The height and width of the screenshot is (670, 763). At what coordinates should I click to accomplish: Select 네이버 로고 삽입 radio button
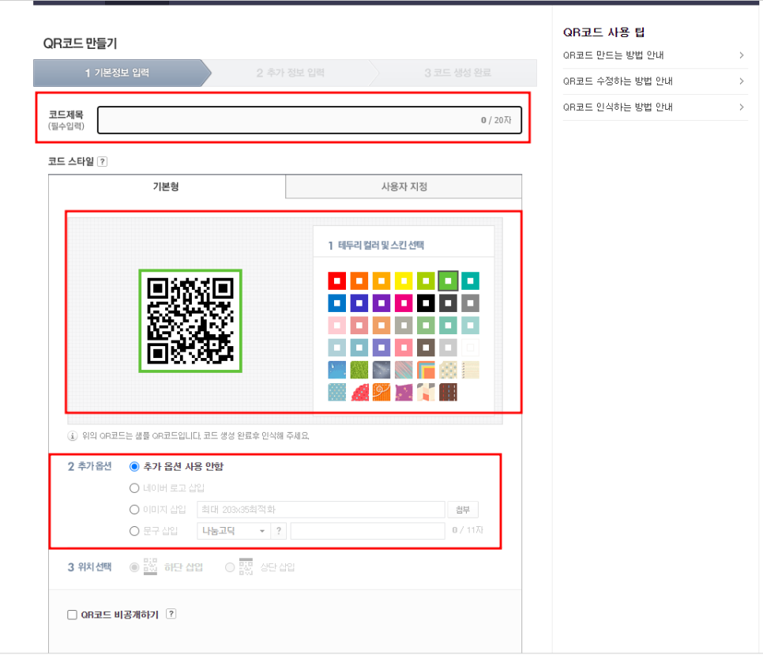pos(134,488)
